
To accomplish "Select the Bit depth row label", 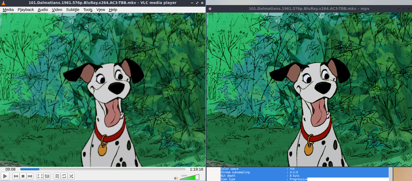I will (x=228, y=176).
